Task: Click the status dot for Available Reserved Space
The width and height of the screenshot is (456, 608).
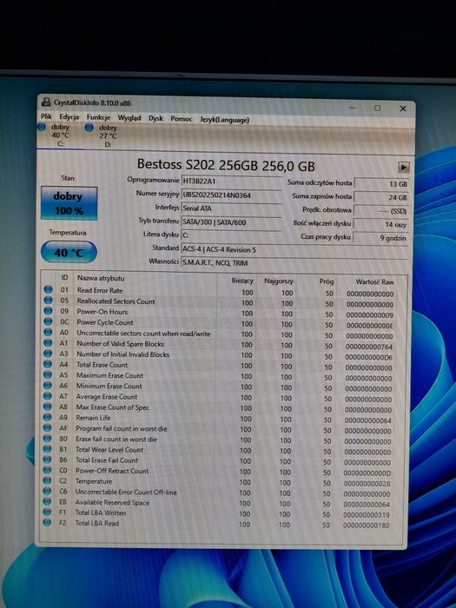Action: (47, 501)
